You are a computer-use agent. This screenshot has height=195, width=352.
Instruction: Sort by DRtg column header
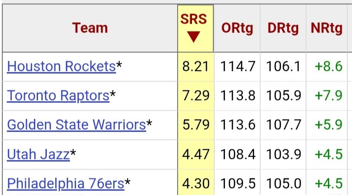pos(283,28)
